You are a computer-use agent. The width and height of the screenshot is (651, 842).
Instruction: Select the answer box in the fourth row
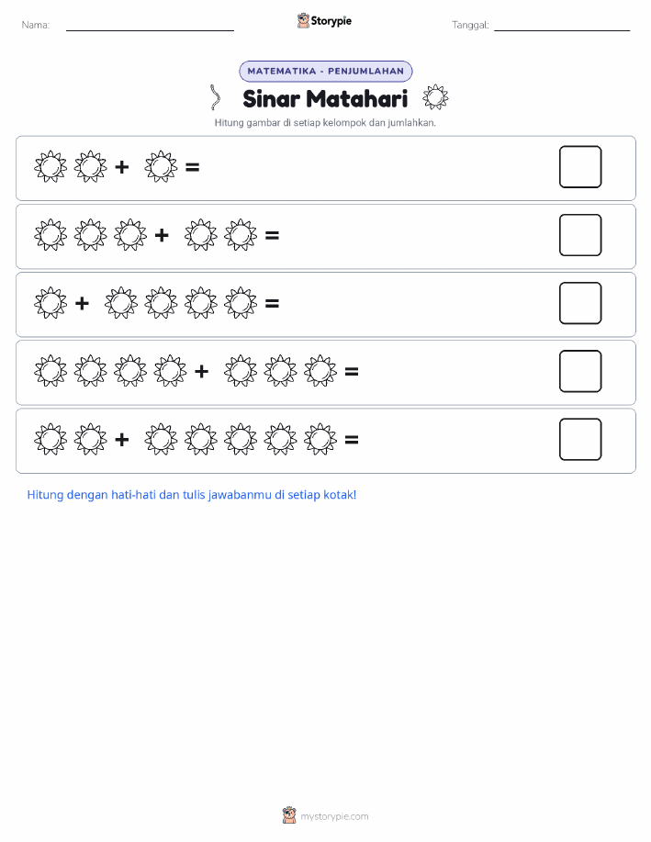coord(580,372)
